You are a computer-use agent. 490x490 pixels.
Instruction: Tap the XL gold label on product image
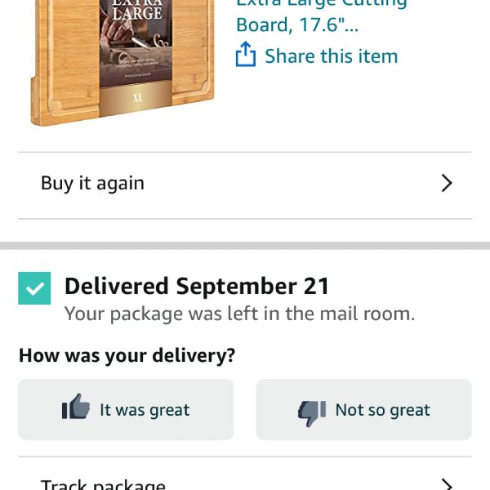(x=136, y=97)
